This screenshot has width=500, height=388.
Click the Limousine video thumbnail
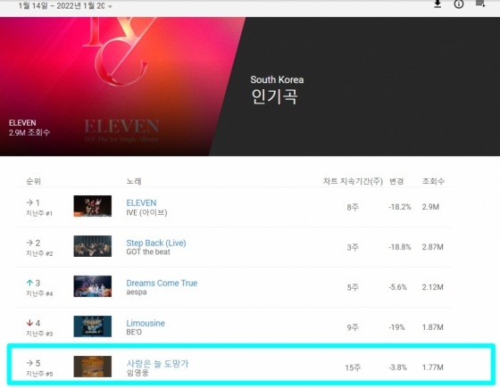pyautogui.click(x=93, y=326)
